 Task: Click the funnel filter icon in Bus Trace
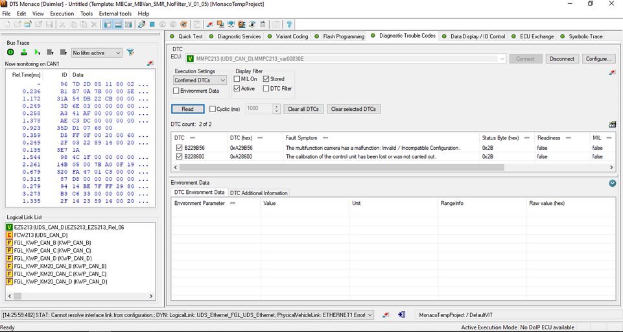click(130, 52)
